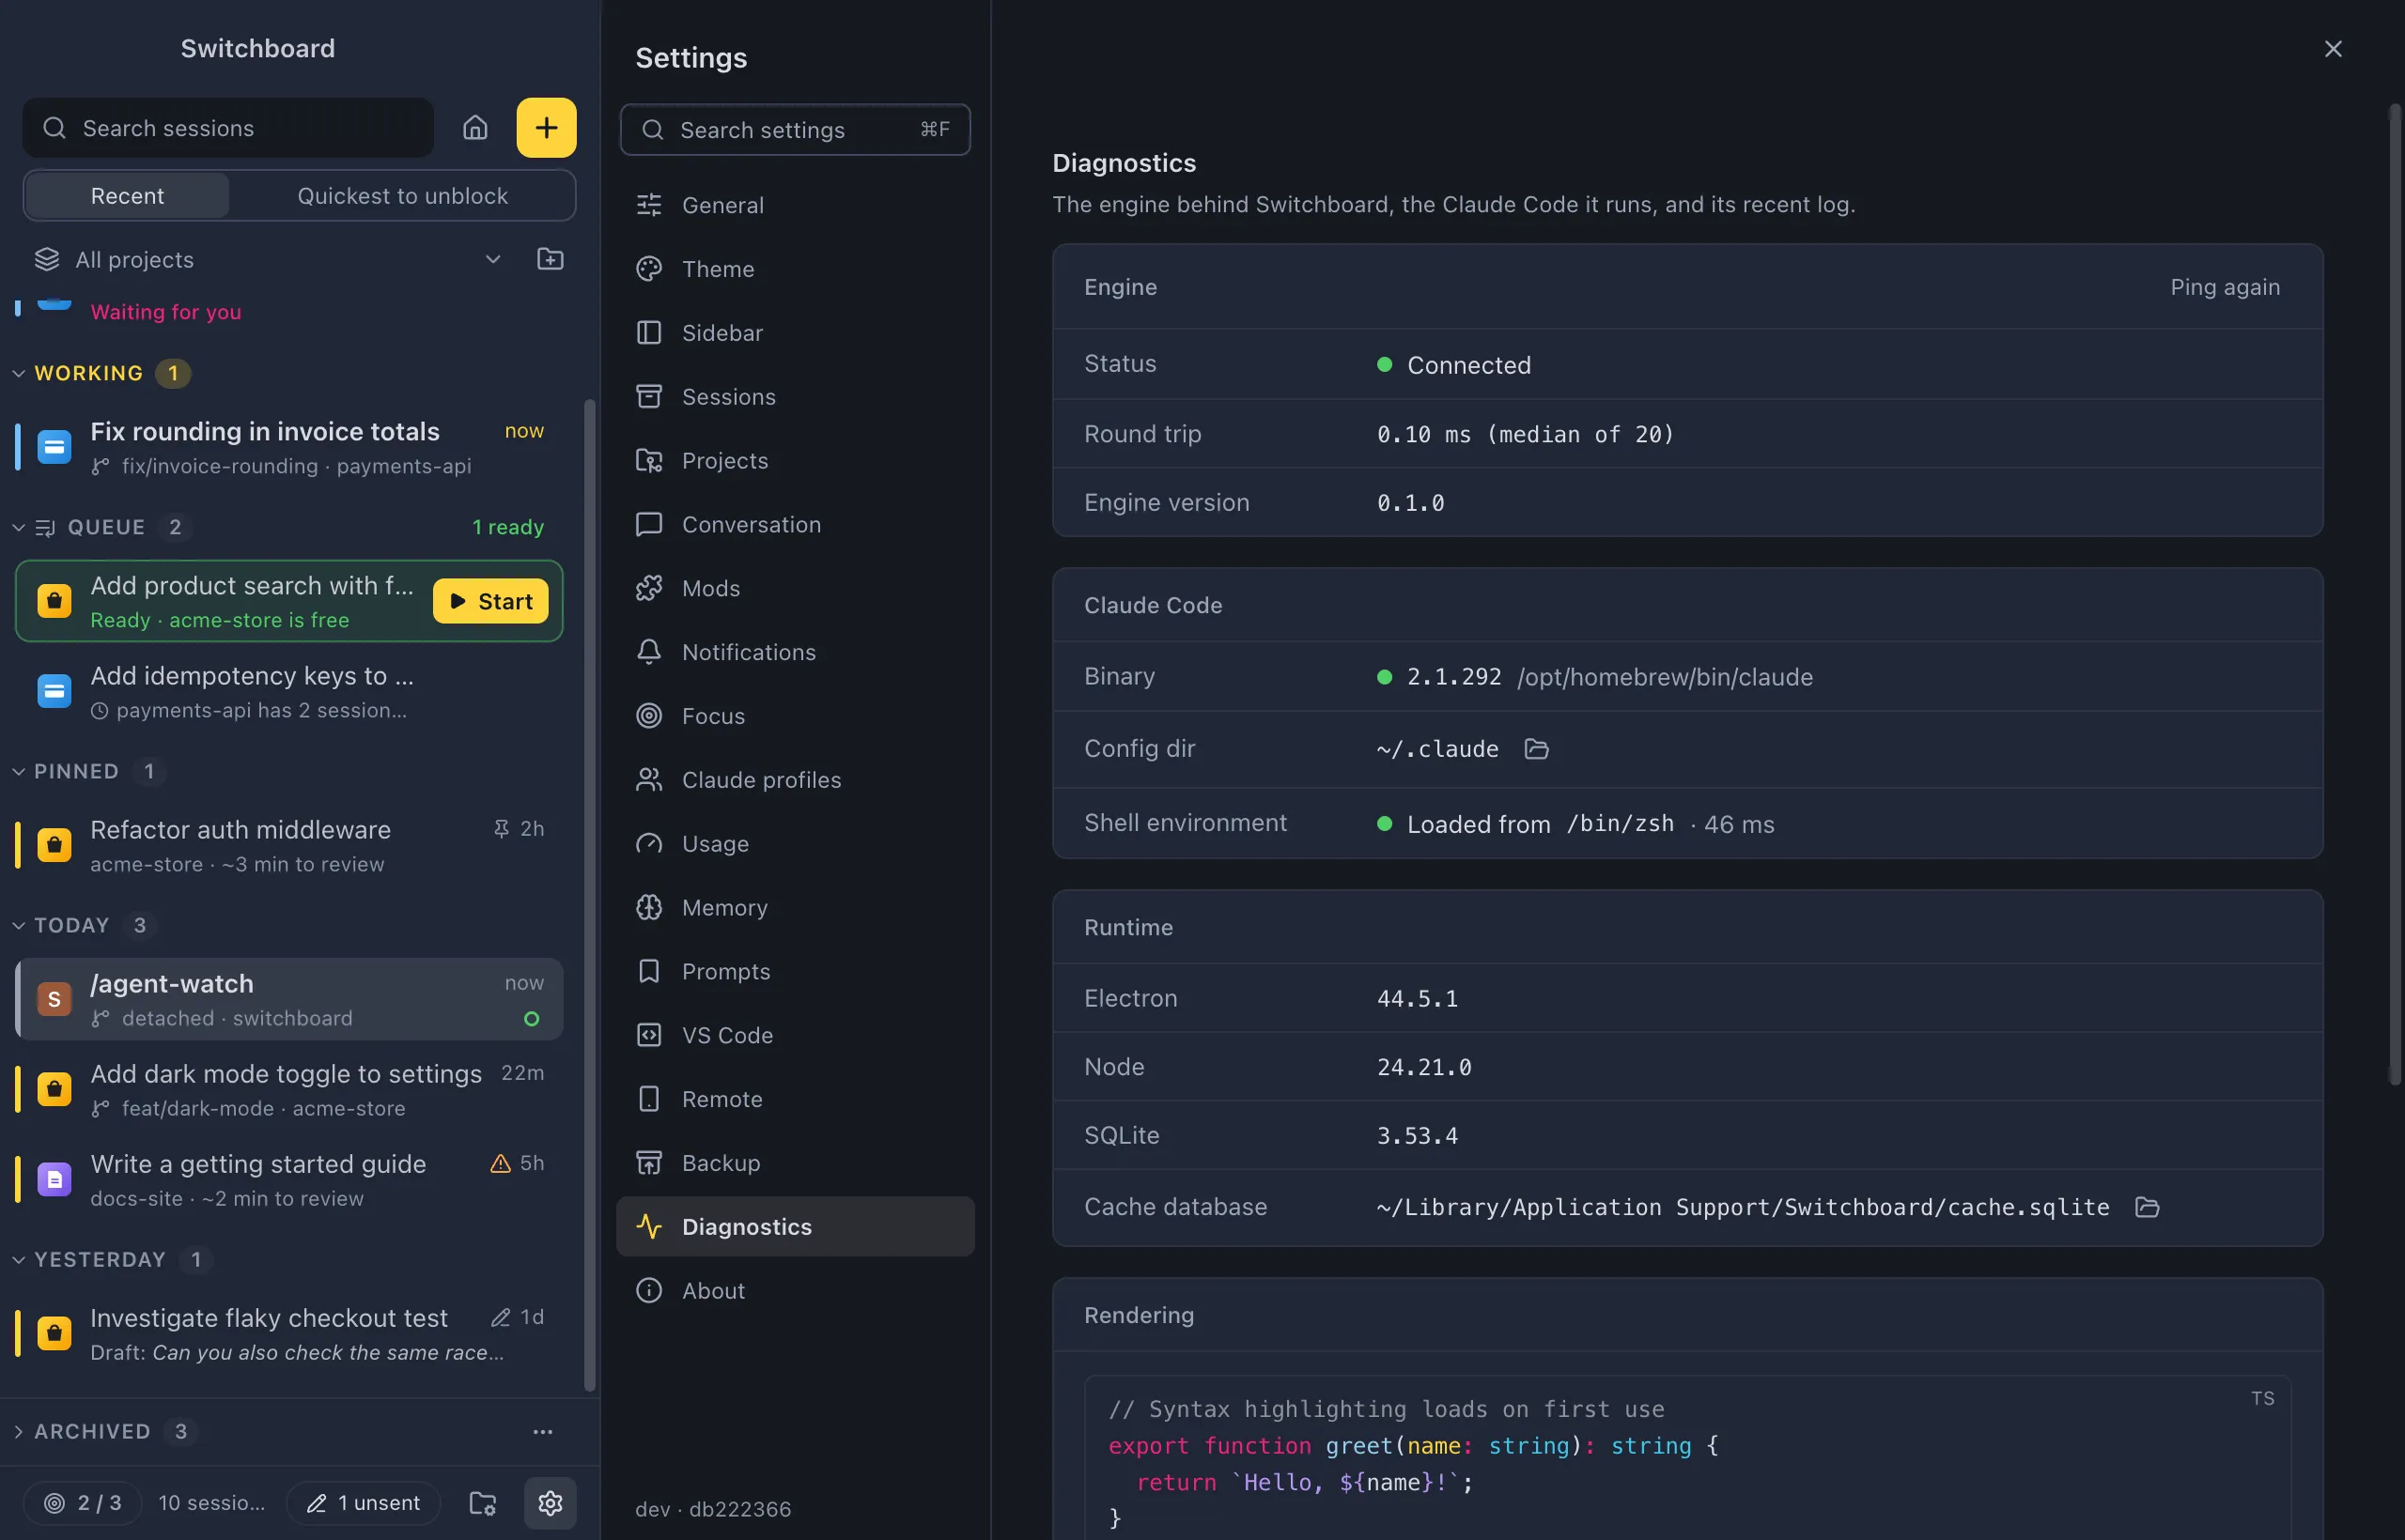The height and width of the screenshot is (1540, 2405).
Task: Click the green status circle on /agent-watch
Action: (533, 1018)
